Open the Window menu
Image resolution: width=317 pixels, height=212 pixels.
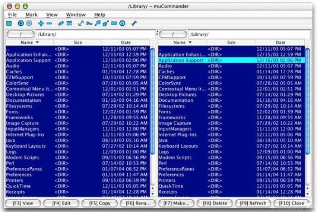pos(76,15)
